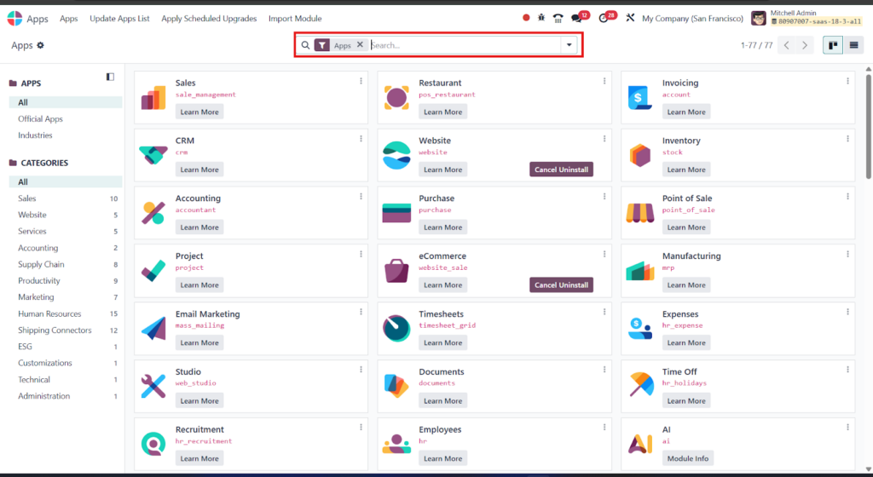Click the red recording dot icon
Image resolution: width=873 pixels, height=477 pixels.
[x=526, y=18]
